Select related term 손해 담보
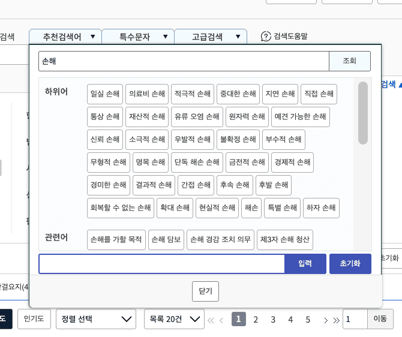The width and height of the screenshot is (402, 337). tap(166, 240)
